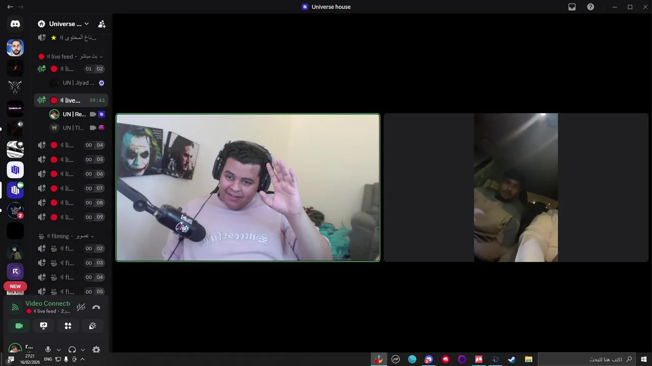Turn off the camera button
The image size is (652, 366).
point(19,326)
